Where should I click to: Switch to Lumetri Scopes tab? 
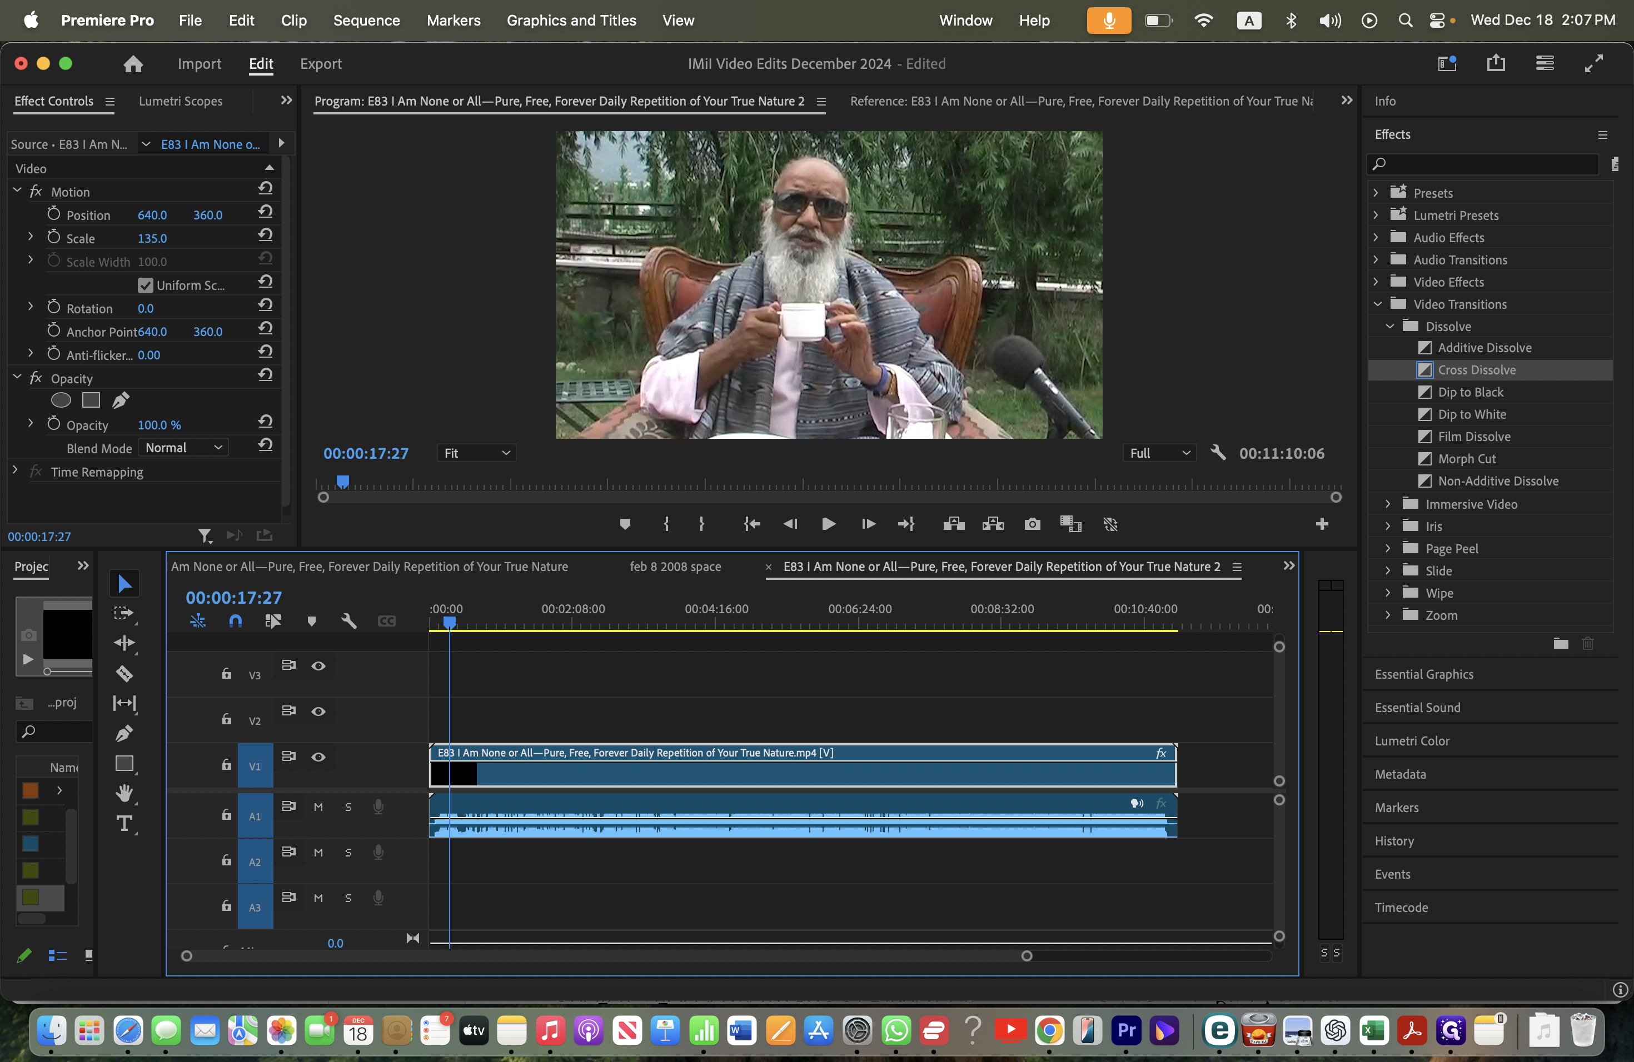pos(181,101)
